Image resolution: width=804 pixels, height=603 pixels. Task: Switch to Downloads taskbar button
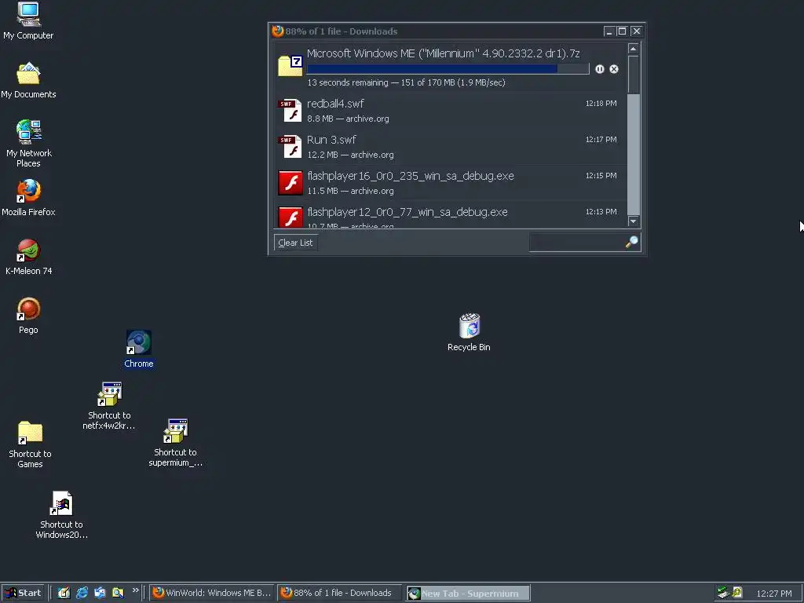(x=339, y=593)
